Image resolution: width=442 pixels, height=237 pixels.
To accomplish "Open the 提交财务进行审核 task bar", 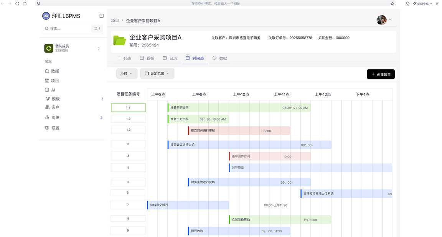I will pos(239,131).
